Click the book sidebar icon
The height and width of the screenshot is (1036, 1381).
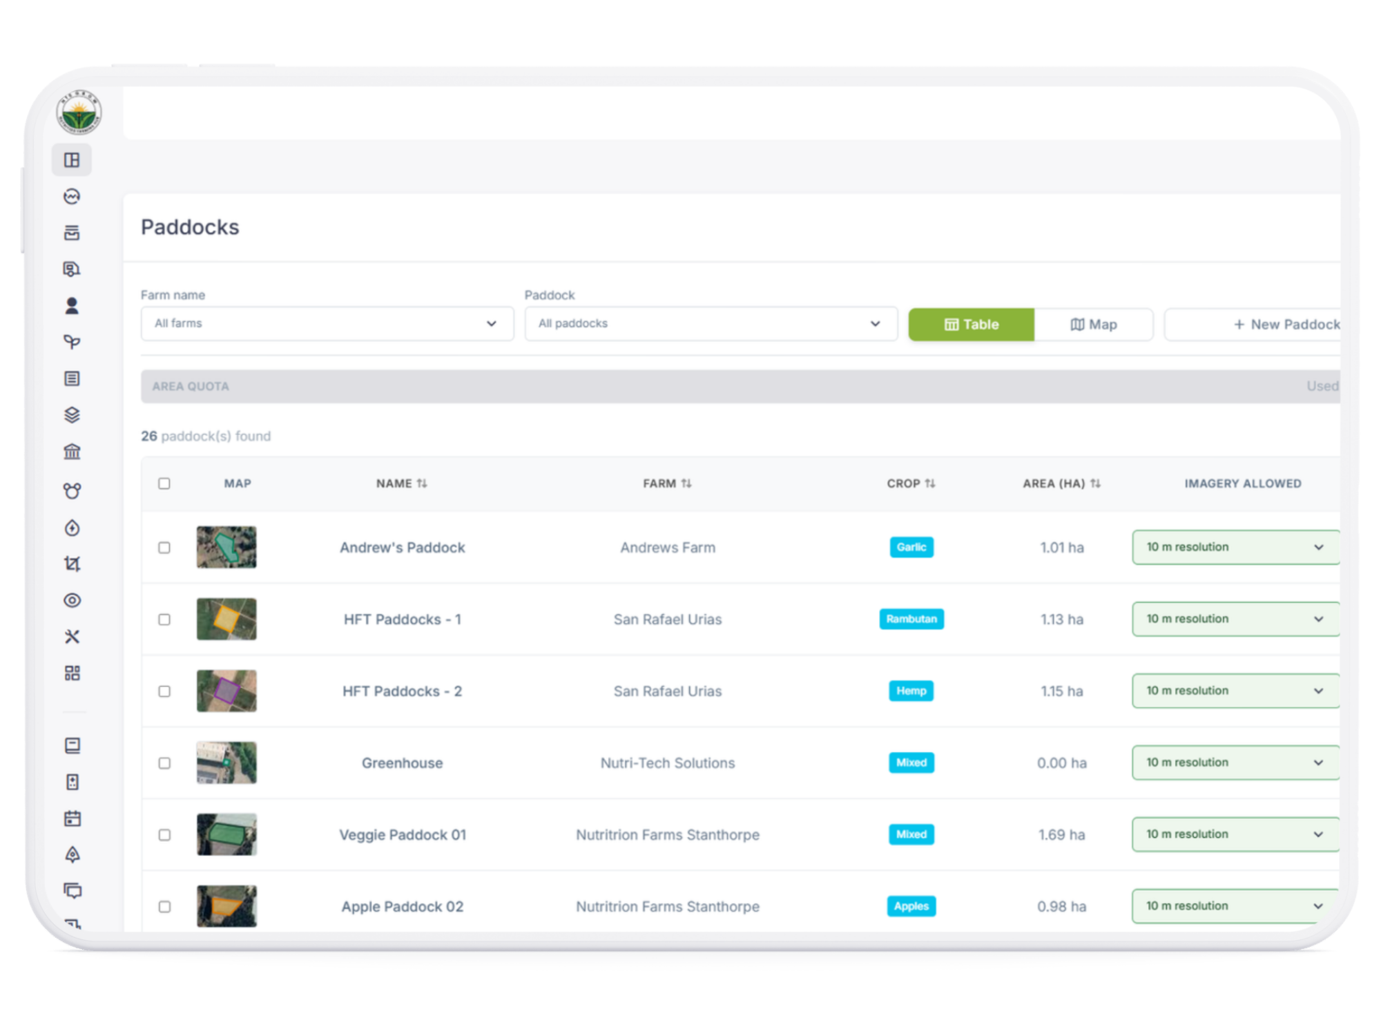tap(72, 745)
